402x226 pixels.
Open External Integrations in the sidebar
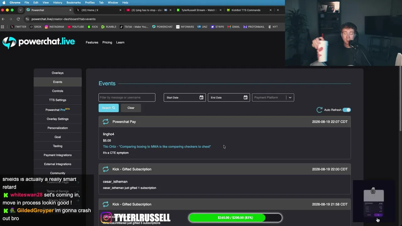pos(57,164)
